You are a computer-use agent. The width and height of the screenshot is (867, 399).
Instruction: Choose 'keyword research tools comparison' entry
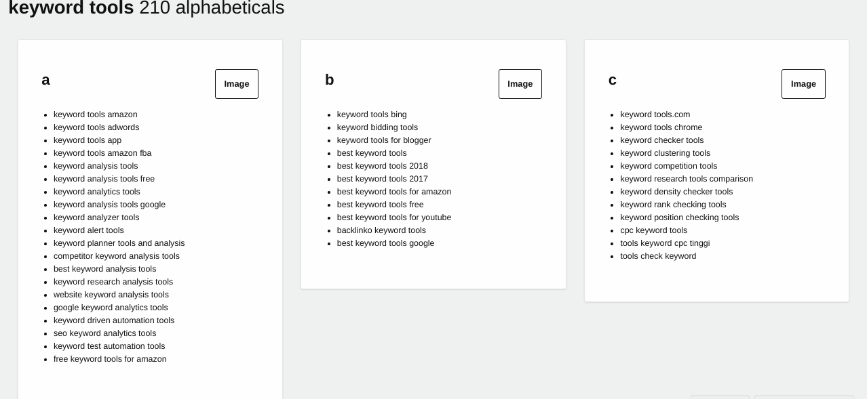click(687, 179)
